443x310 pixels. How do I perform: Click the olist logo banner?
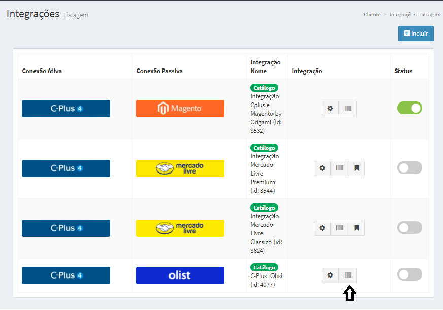coord(180,275)
